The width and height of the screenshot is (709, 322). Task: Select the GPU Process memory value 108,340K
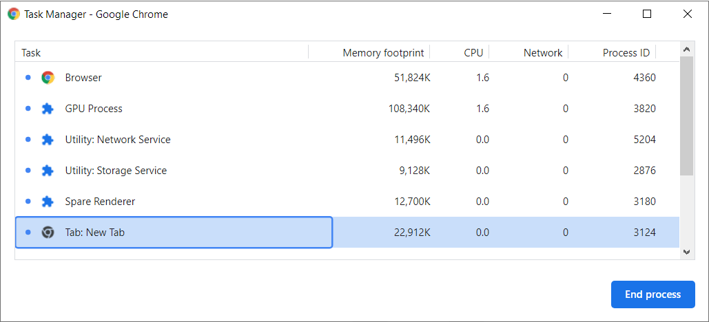click(407, 109)
